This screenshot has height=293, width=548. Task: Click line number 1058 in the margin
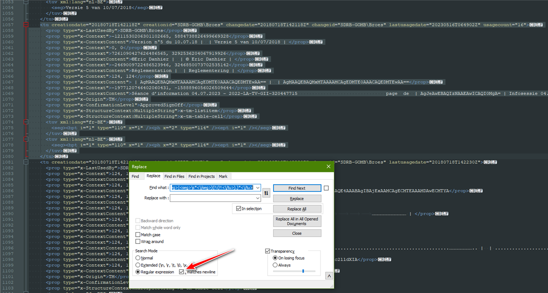pyautogui.click(x=7, y=30)
